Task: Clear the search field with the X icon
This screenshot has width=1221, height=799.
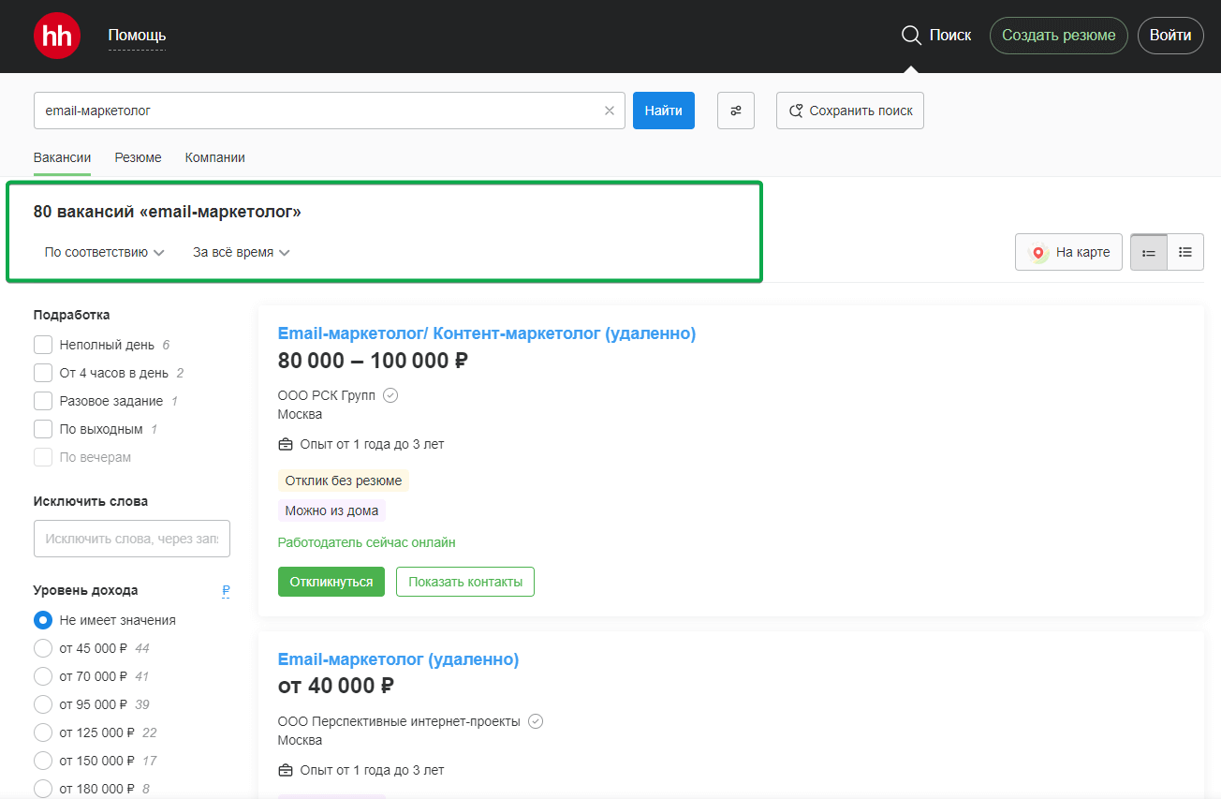Action: pos(610,111)
